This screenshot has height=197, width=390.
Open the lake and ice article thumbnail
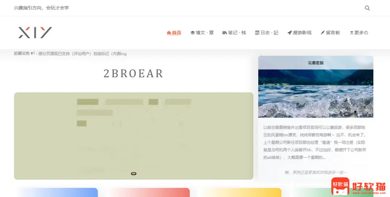pos(315,94)
